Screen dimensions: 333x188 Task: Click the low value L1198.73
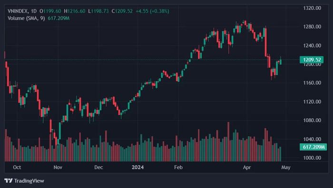(x=98, y=11)
